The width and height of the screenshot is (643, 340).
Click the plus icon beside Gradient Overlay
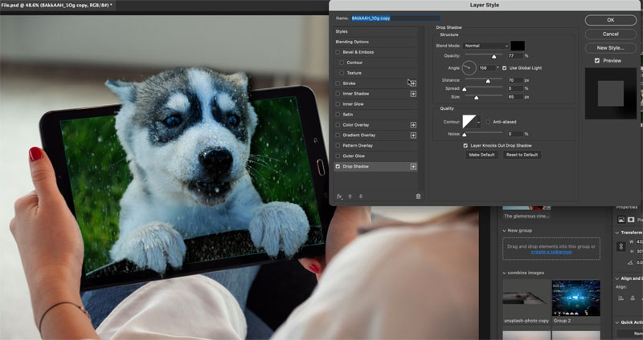[x=413, y=136]
